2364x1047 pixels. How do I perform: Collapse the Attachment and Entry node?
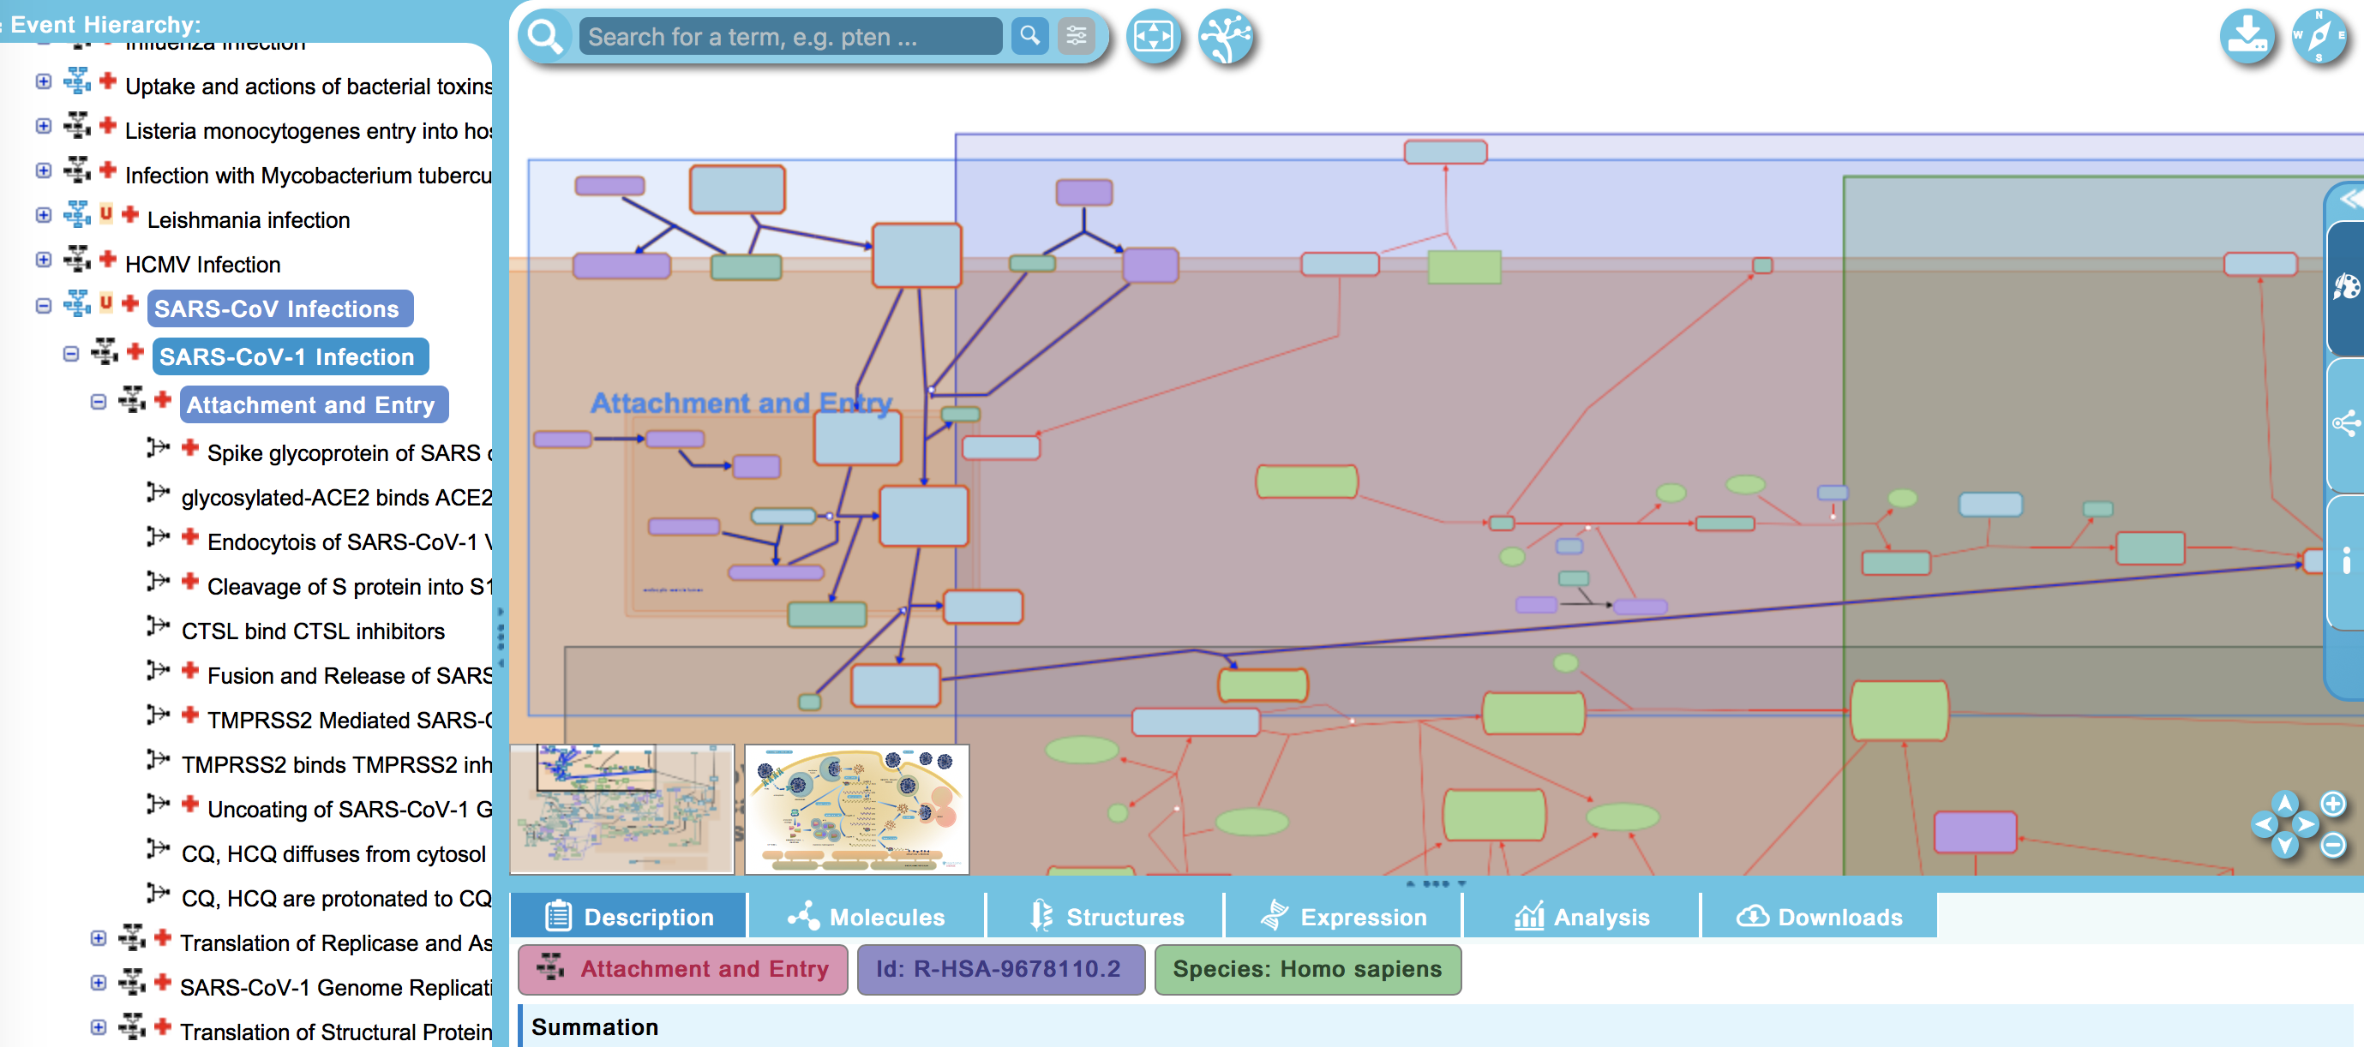[99, 402]
